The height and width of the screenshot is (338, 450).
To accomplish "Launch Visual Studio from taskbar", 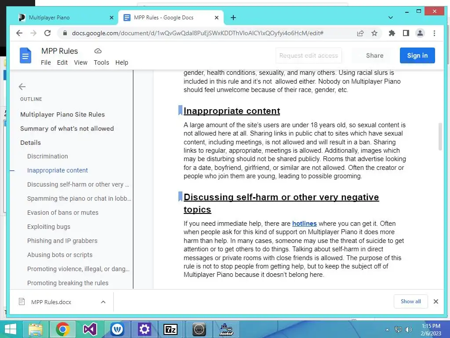I will (90, 329).
